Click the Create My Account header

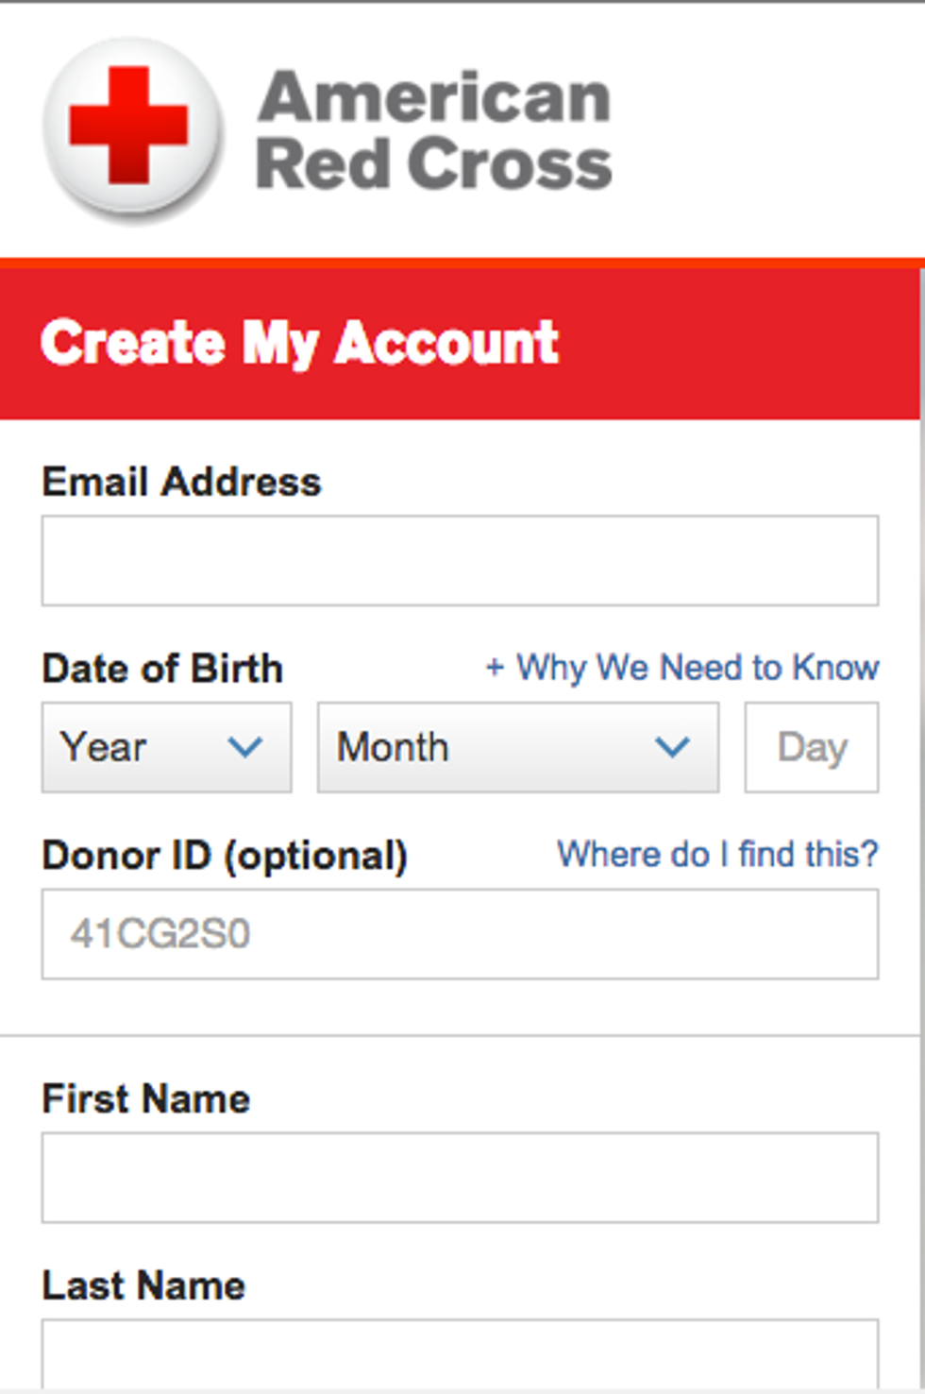pos(299,342)
